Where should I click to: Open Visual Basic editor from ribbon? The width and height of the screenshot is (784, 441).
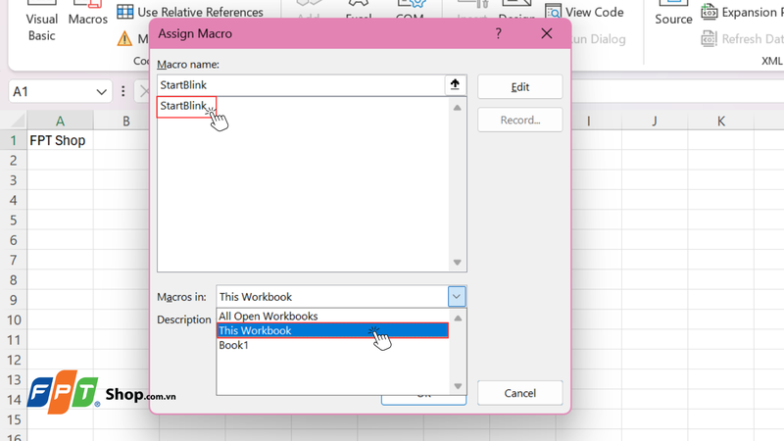(x=41, y=21)
